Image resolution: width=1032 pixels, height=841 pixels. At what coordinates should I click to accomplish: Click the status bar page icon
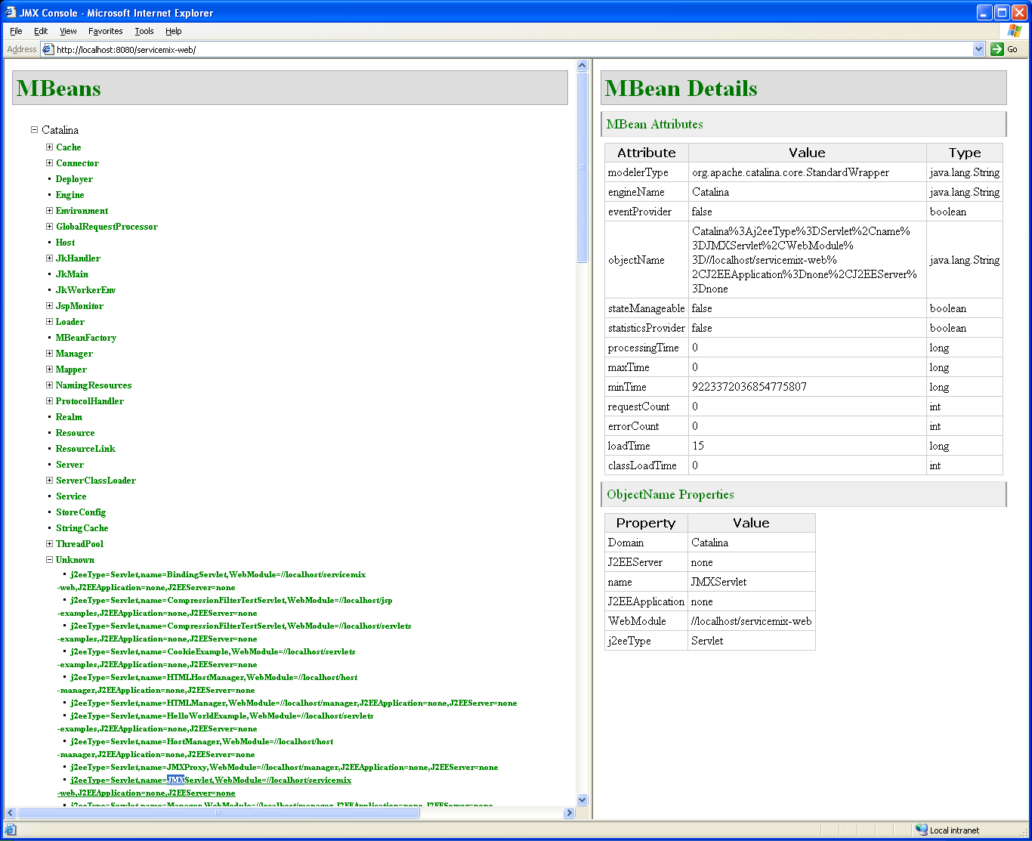click(10, 830)
